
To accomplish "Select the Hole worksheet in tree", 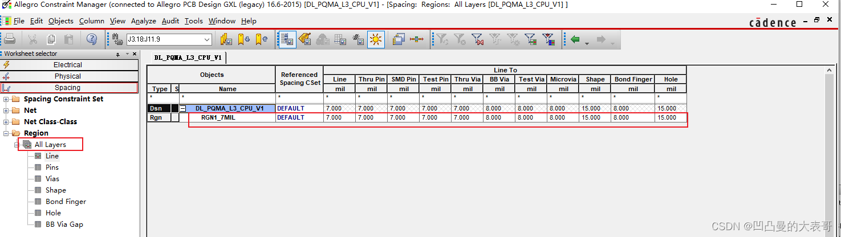I will (53, 213).
